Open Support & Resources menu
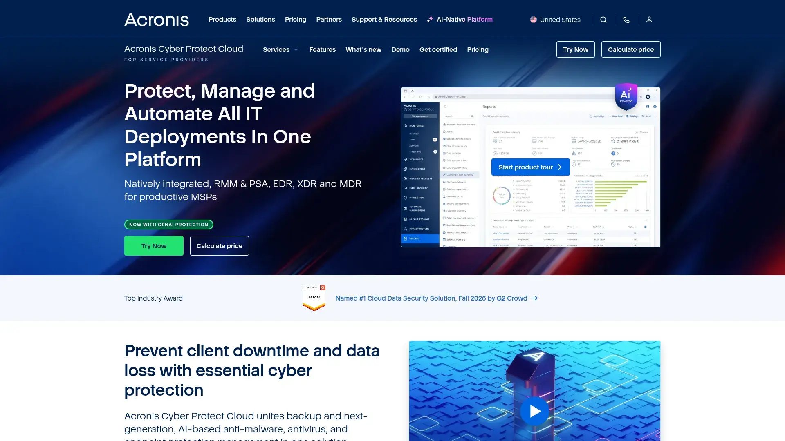This screenshot has width=785, height=441. pyautogui.click(x=384, y=20)
